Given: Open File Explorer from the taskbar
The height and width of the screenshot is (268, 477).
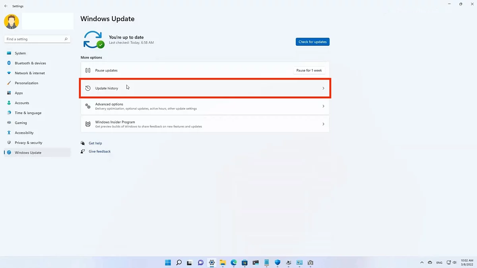Looking at the screenshot, I should (x=223, y=262).
